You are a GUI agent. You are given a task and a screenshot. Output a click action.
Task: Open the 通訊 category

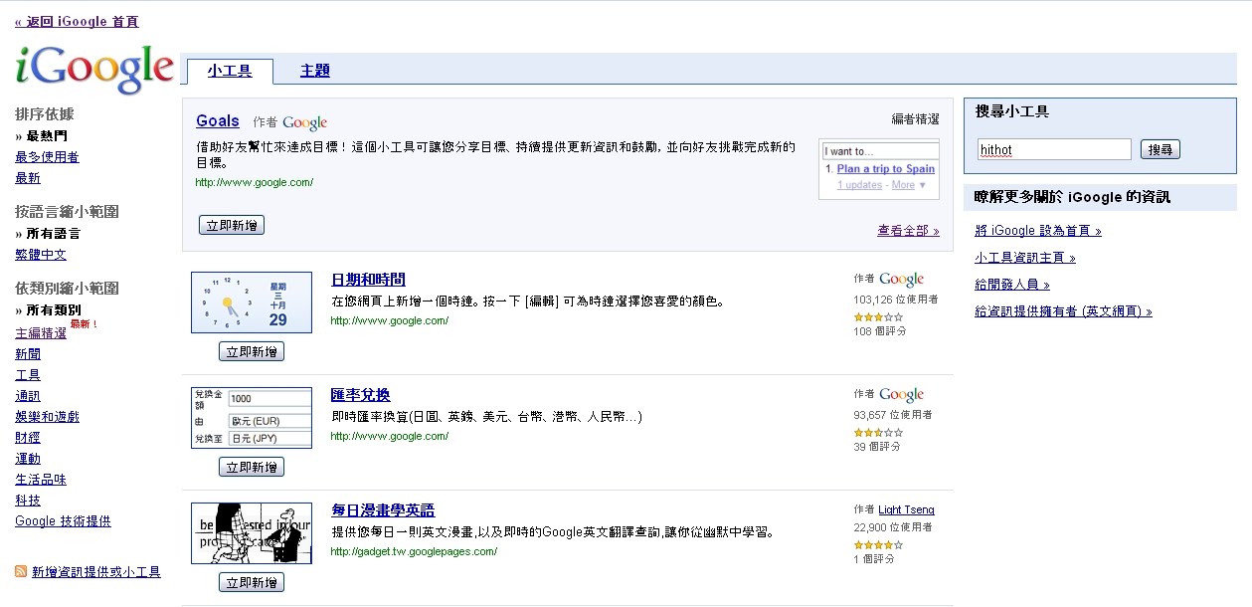pos(28,395)
